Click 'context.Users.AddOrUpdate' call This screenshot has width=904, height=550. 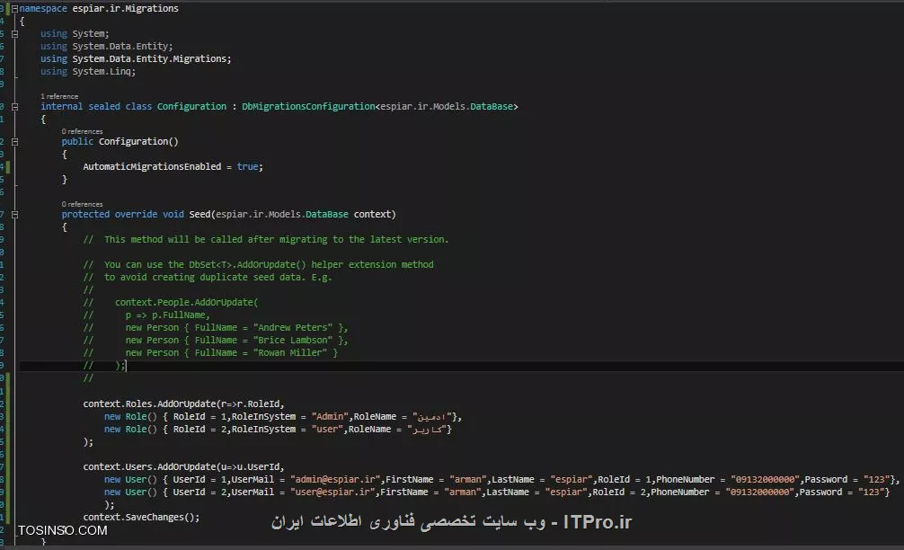(149, 467)
